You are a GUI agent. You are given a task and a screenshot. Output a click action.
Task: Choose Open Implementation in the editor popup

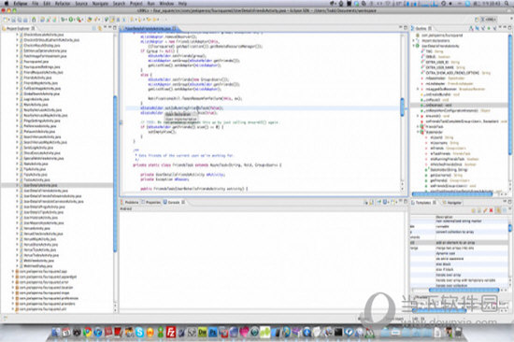tap(181, 119)
